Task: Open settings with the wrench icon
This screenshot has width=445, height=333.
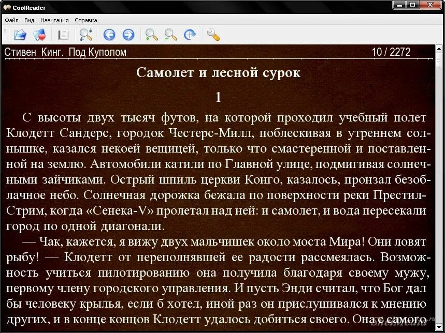Action: coord(213,35)
